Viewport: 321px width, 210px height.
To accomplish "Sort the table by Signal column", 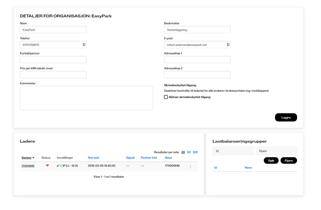I will (130, 158).
